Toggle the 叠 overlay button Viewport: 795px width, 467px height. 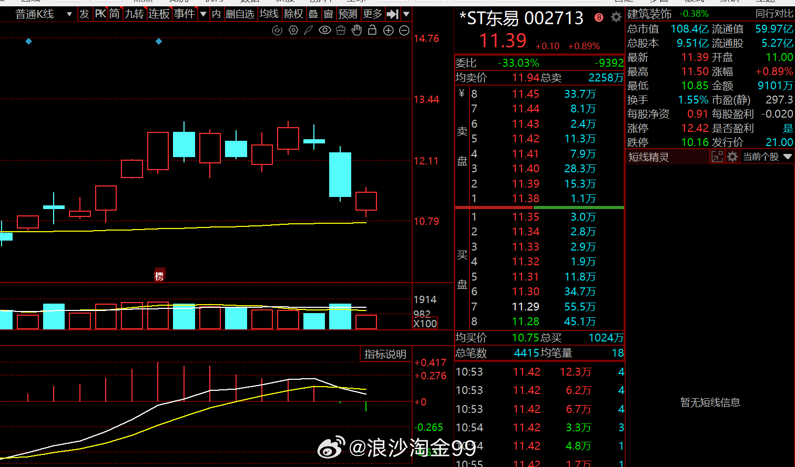pos(313,14)
